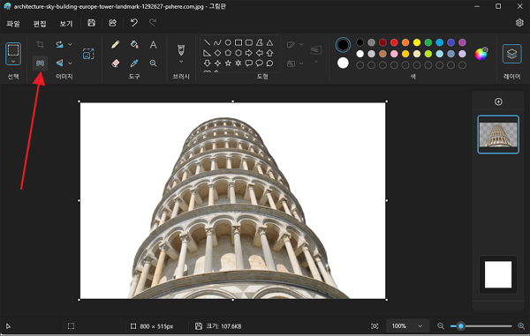
Task: Select the Magnifier tool
Action: coord(153,63)
